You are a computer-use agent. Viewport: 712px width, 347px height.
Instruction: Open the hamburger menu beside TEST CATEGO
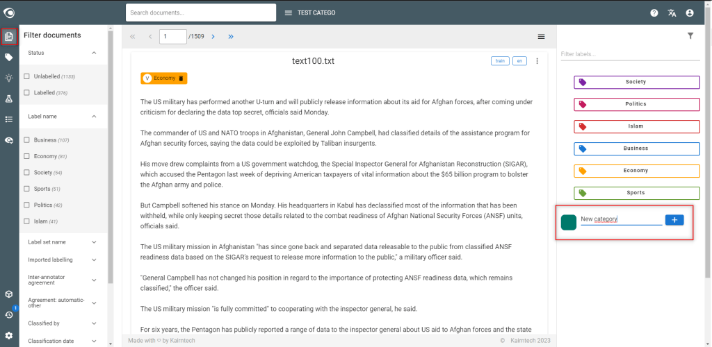point(288,12)
